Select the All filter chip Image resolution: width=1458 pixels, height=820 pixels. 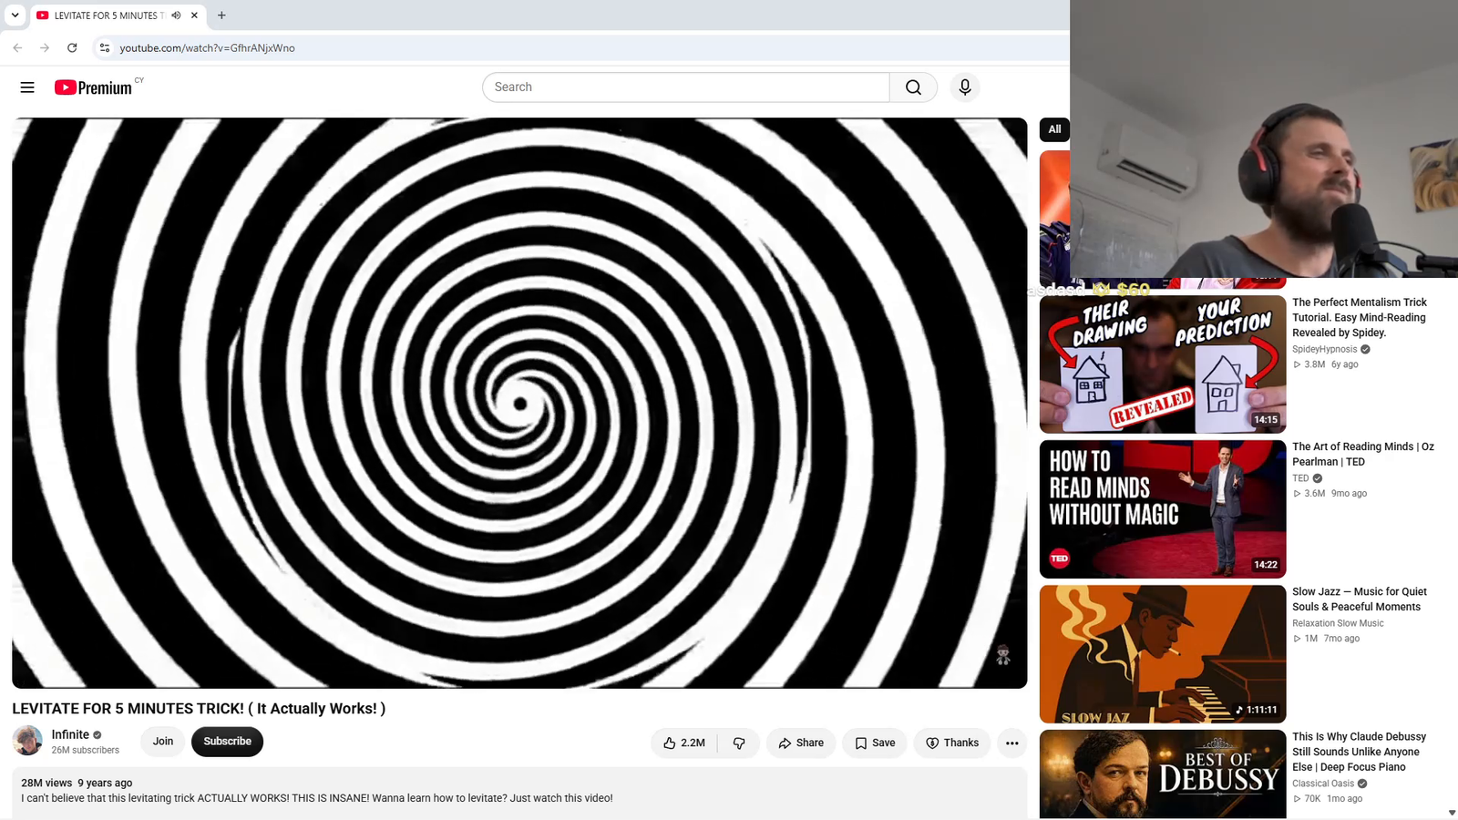click(1054, 129)
